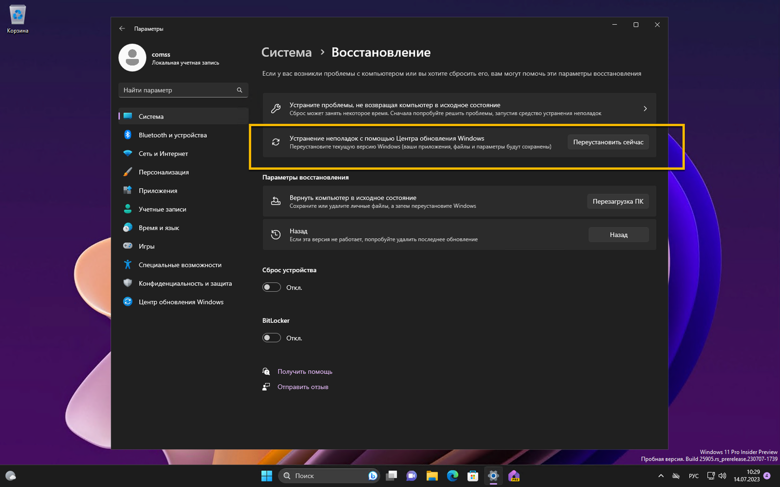Open the notification bell badge
This screenshot has height=487, width=780.
[x=767, y=476]
